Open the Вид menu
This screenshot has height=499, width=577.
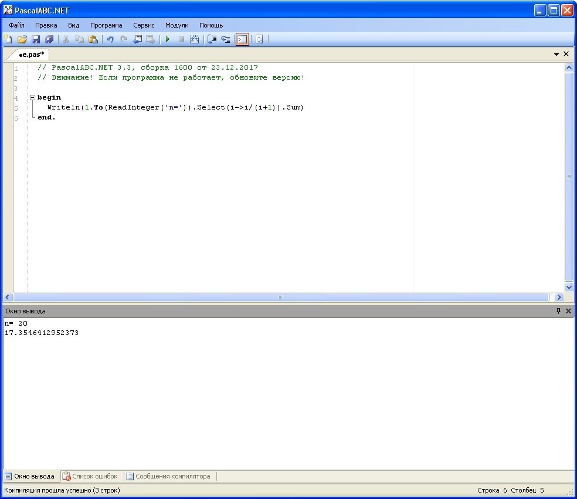point(74,25)
